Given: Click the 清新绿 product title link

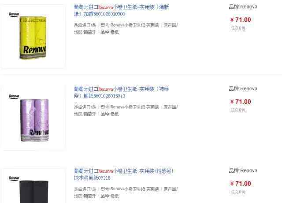Looking at the screenshot, I should (122, 11).
